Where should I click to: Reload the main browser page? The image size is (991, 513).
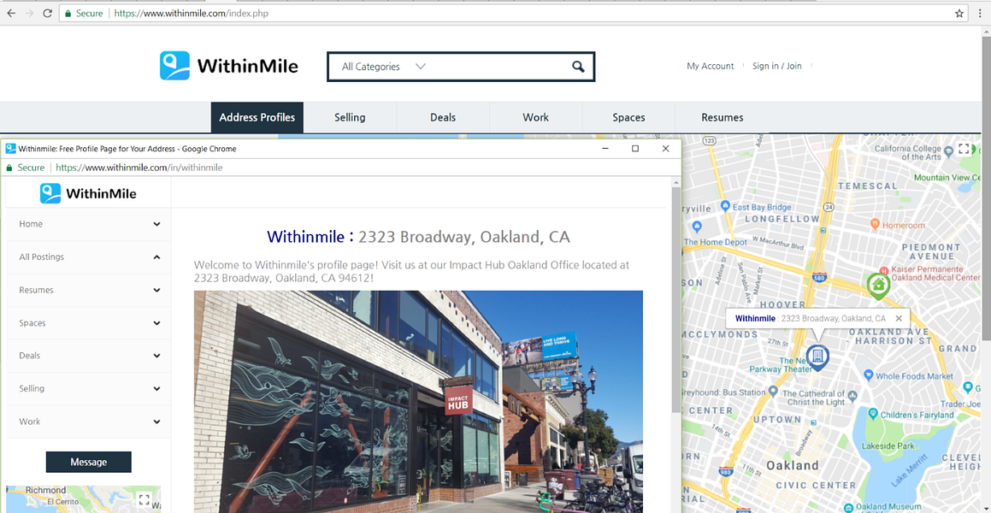(47, 13)
